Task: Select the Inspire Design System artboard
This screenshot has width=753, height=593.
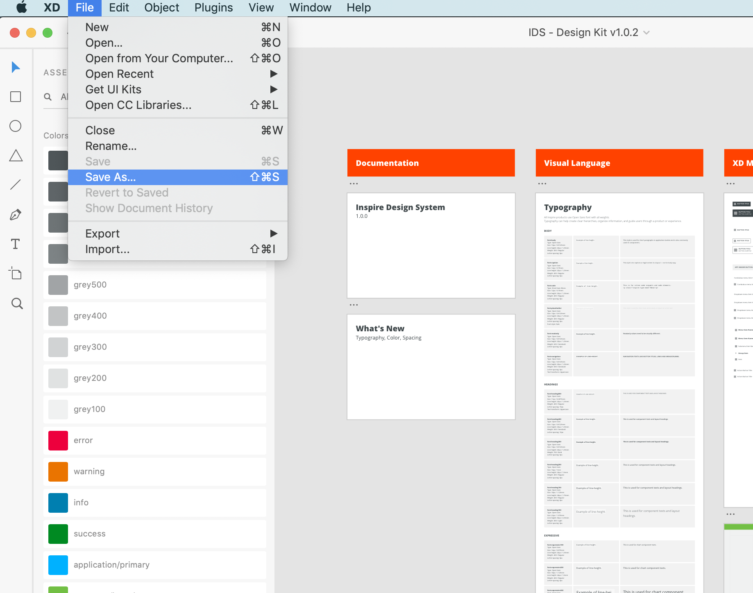Action: (x=431, y=246)
